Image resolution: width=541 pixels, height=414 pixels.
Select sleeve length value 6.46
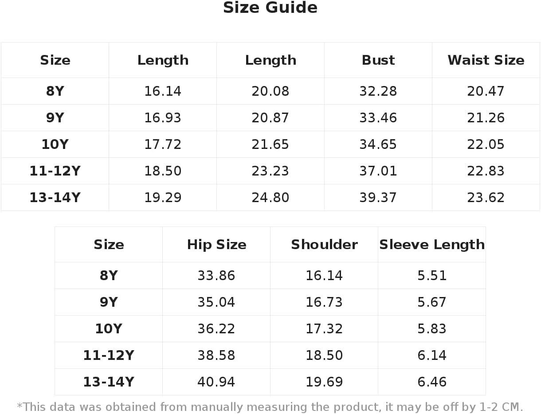(432, 382)
